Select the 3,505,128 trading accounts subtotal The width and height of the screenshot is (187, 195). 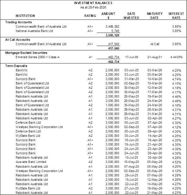click(112, 36)
